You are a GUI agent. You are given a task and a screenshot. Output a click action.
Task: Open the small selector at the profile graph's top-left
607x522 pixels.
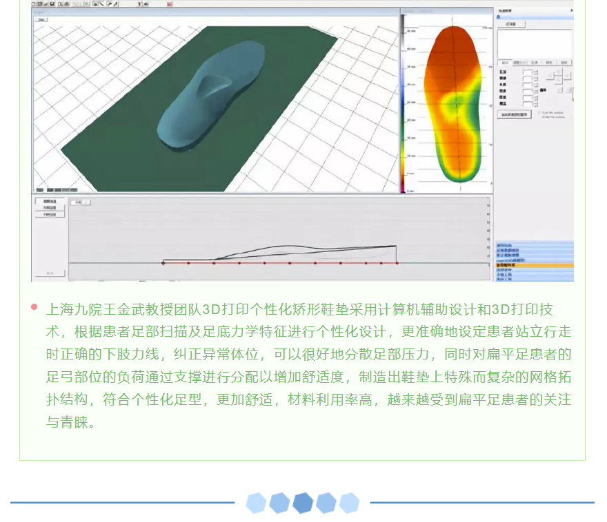(82, 202)
